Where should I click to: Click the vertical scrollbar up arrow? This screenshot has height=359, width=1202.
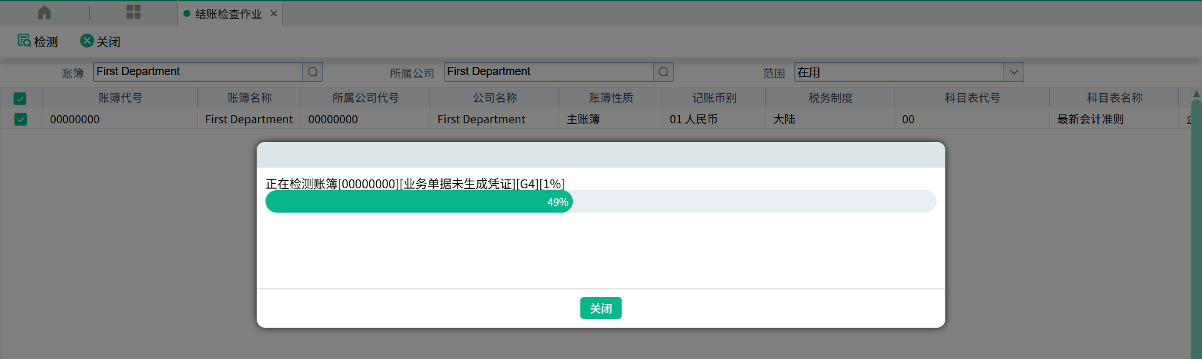(x=1196, y=94)
